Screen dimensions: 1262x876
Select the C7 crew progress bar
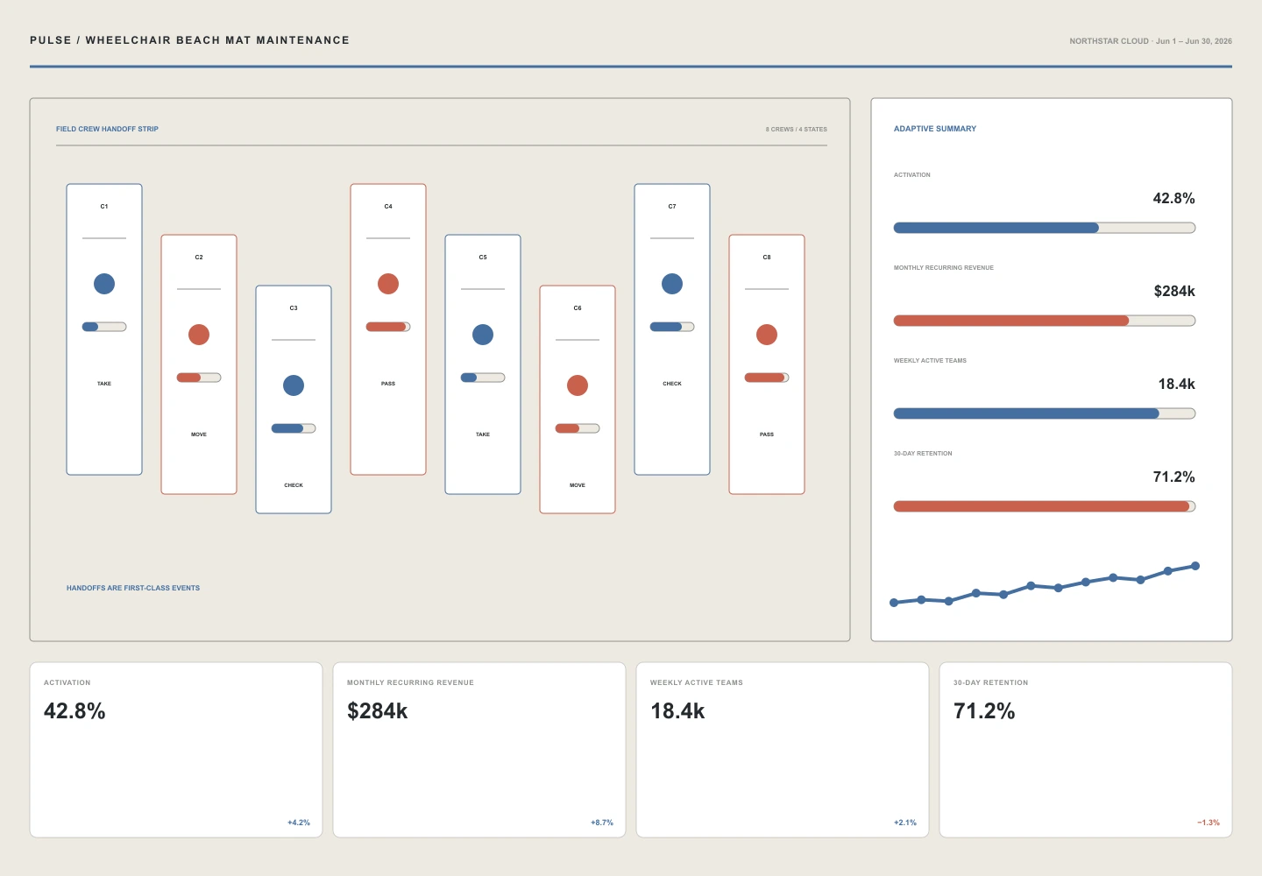[672, 327]
